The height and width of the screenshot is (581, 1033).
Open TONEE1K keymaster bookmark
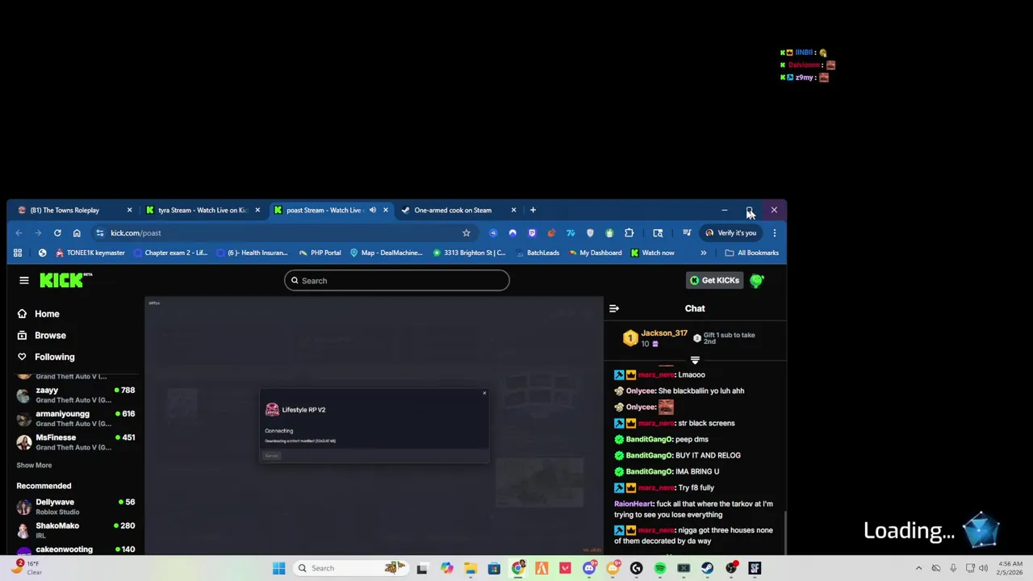pos(90,253)
